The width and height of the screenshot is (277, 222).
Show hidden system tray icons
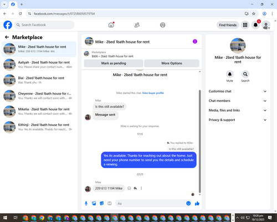[x=237, y=218]
